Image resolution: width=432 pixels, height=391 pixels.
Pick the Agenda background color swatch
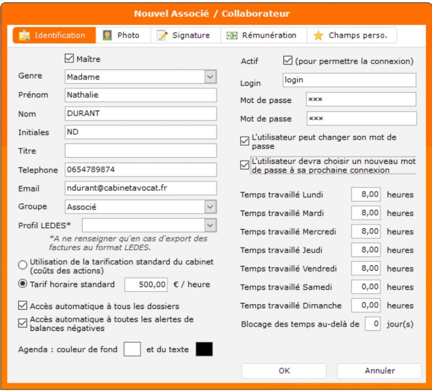(132, 349)
